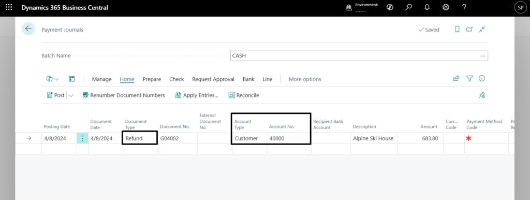
Task: Expand the Post dropdown arrow
Action: (x=71, y=95)
